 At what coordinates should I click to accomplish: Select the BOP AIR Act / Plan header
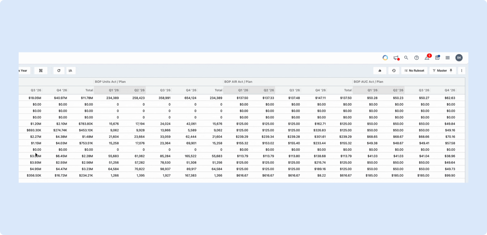pos(238,82)
